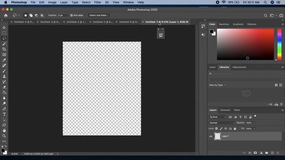Select the Rectangular Marquee tool
This screenshot has width=285, height=160.
point(4,33)
